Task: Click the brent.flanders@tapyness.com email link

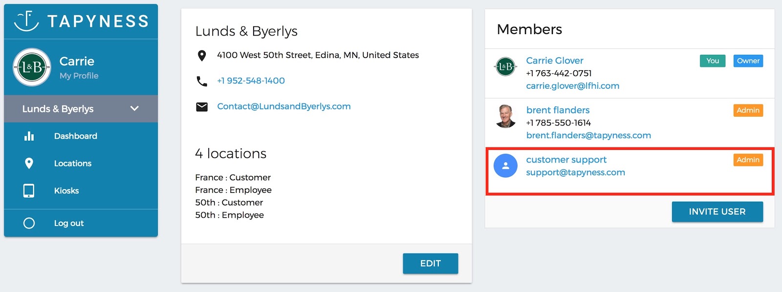Action: (x=588, y=135)
